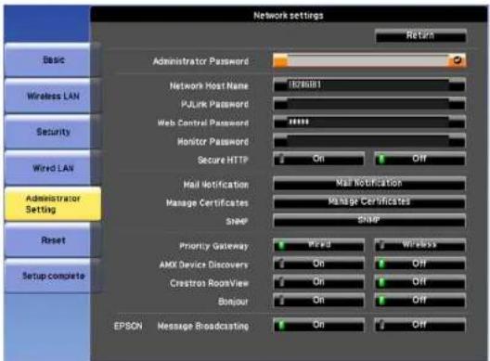Open the SNMP settings button
Viewport: 490px width, 361px height.
click(x=369, y=221)
